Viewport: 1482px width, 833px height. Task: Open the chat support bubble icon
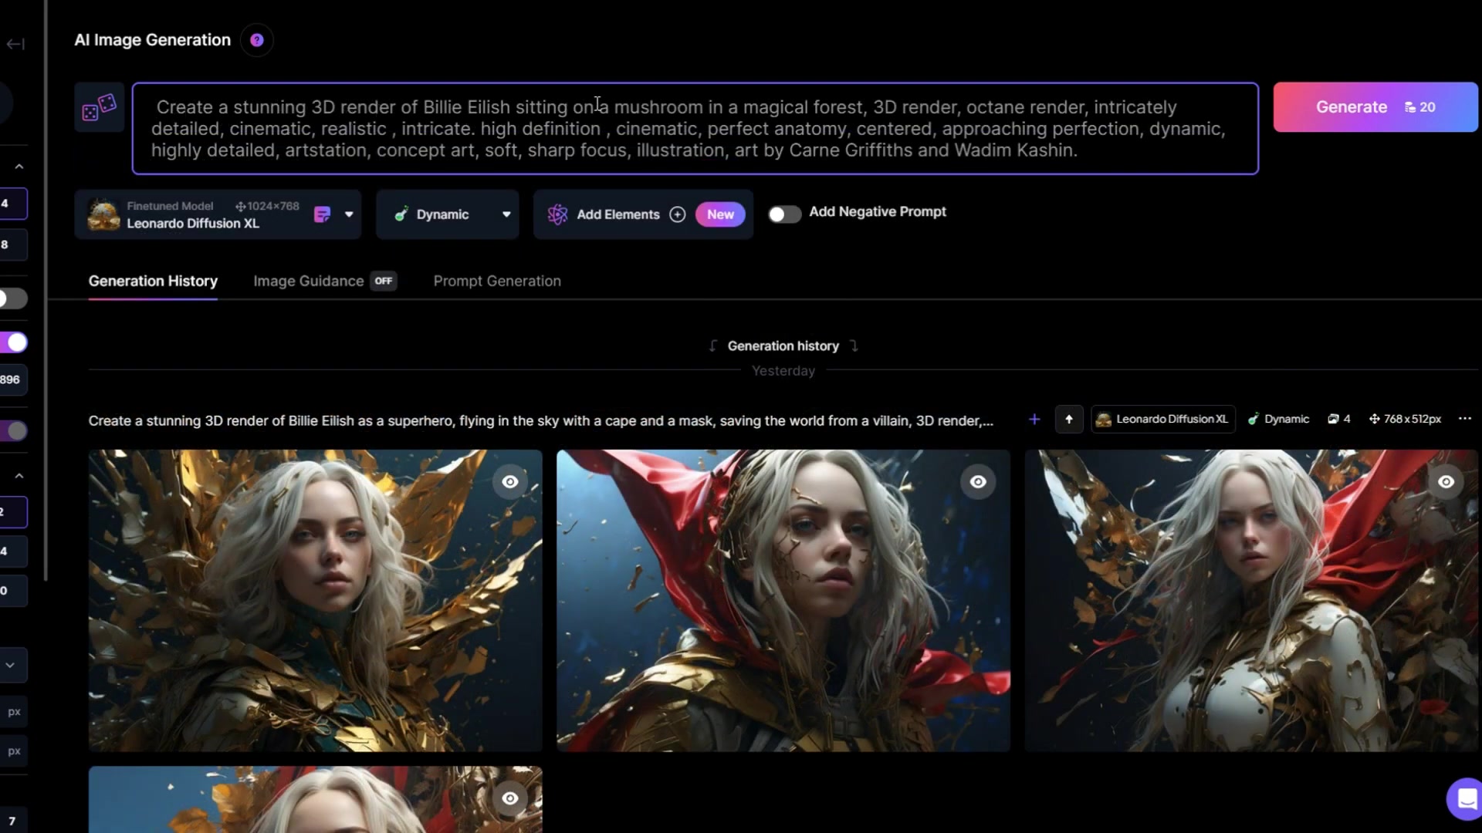[1465, 799]
